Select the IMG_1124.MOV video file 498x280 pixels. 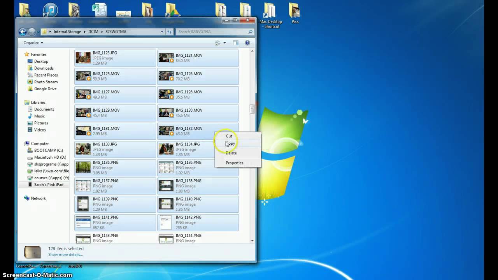[x=198, y=58]
